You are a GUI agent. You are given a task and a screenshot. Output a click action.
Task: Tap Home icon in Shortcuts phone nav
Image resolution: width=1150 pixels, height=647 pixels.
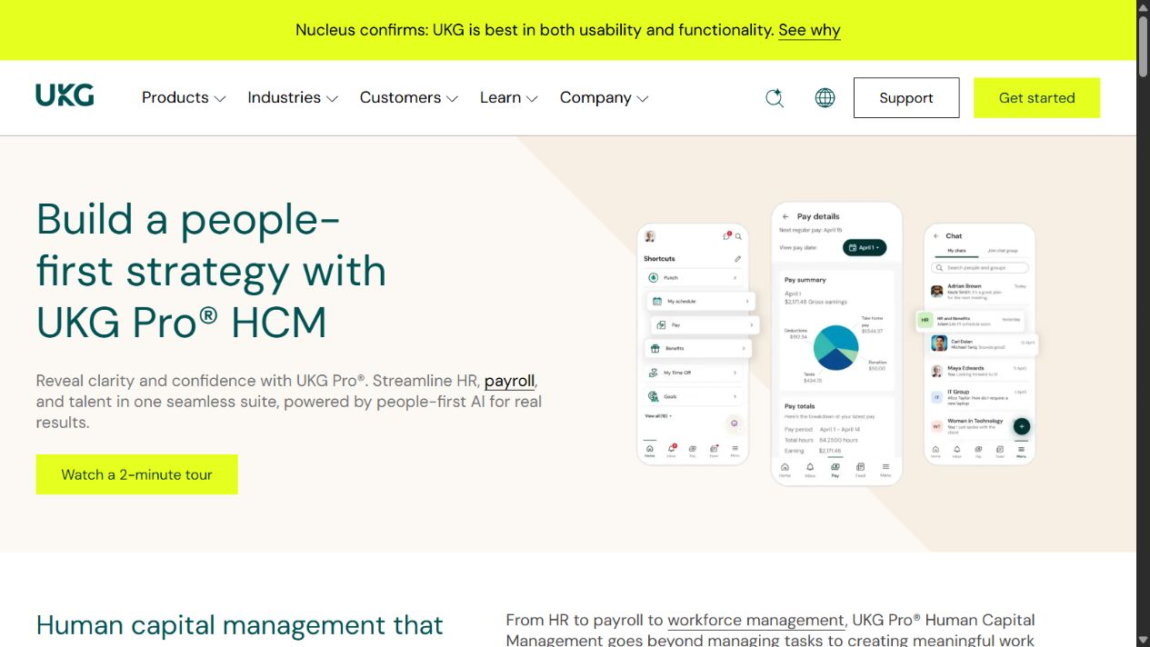coord(649,450)
